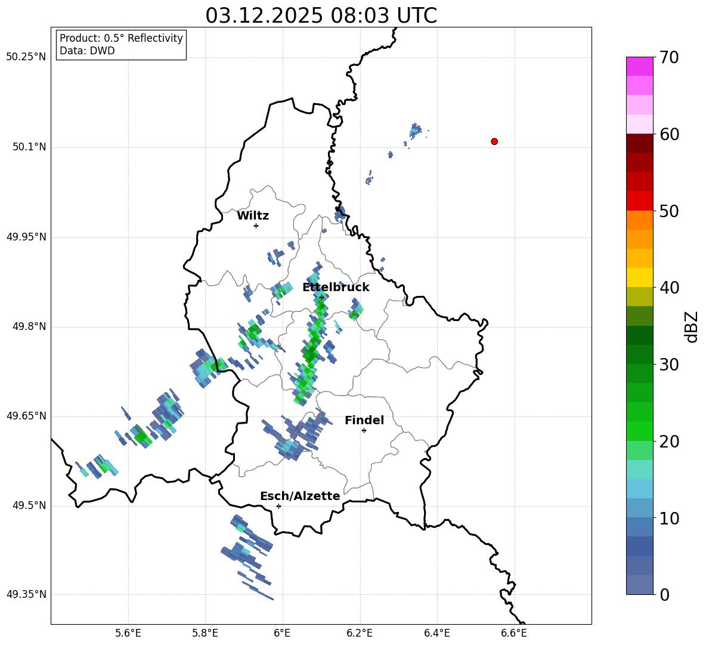Click the Wiltz city label
Image resolution: width=706 pixels, height=645 pixels.
[x=253, y=216]
